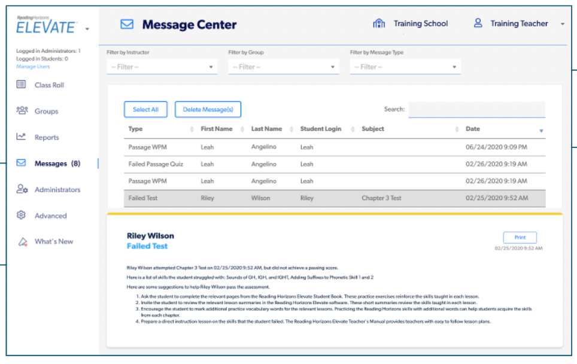Select the Failed Test row for Riley

(x=335, y=198)
